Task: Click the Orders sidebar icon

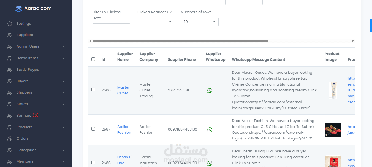Action: tap(10, 139)
